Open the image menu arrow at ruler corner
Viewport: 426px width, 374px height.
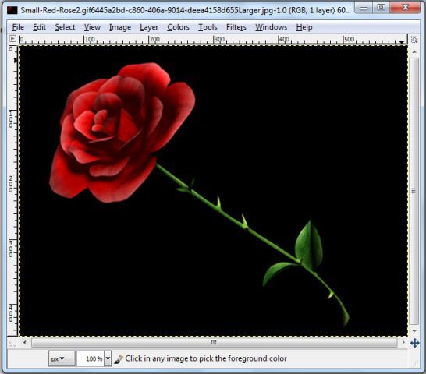point(12,39)
